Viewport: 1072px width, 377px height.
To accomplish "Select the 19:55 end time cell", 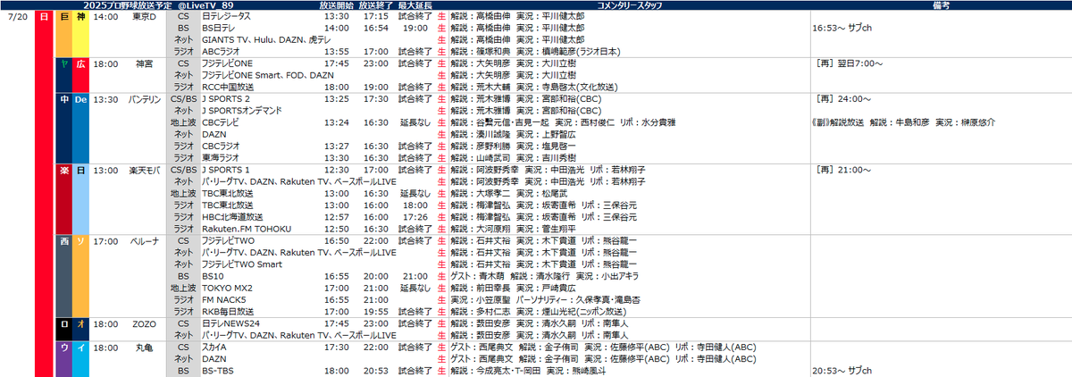I will [375, 311].
